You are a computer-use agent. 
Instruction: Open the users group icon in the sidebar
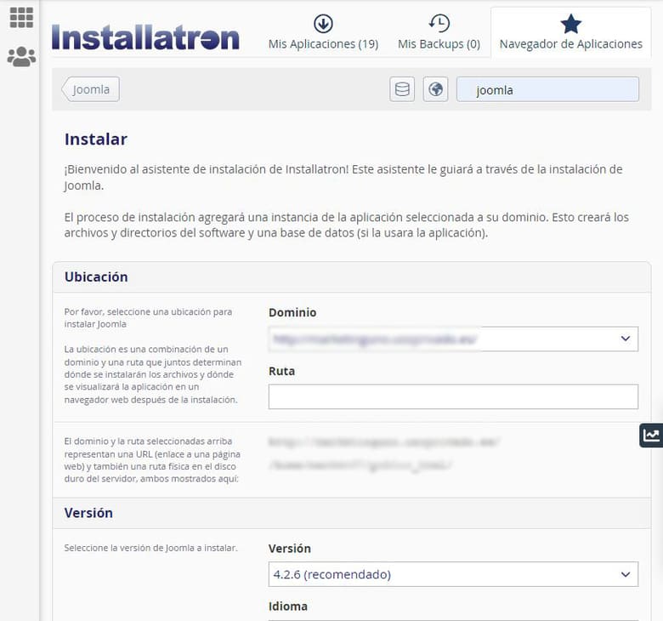pyautogui.click(x=21, y=56)
